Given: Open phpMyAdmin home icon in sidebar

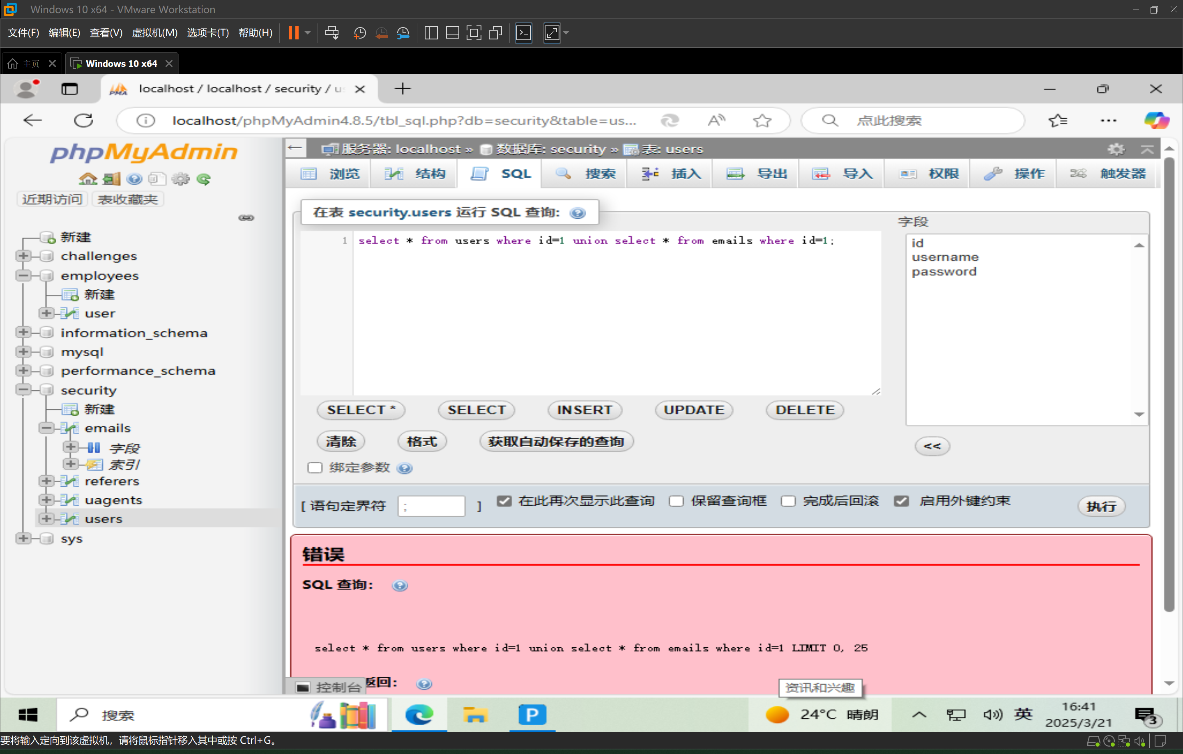Looking at the screenshot, I should 88,179.
